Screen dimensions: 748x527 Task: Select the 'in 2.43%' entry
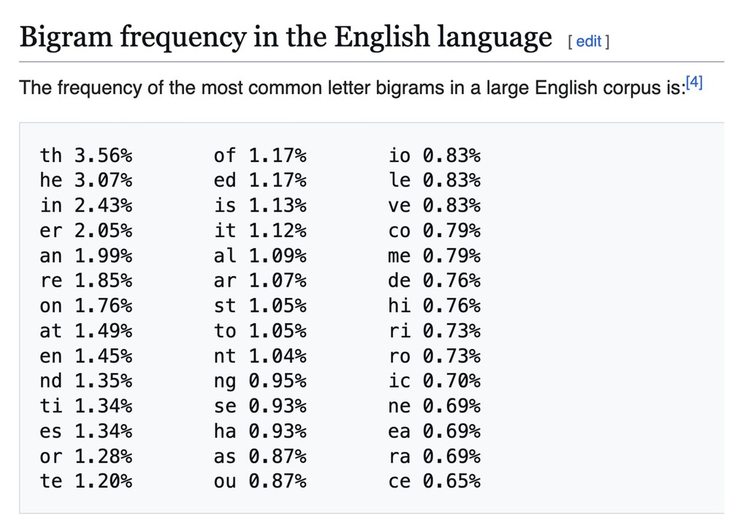(x=86, y=206)
